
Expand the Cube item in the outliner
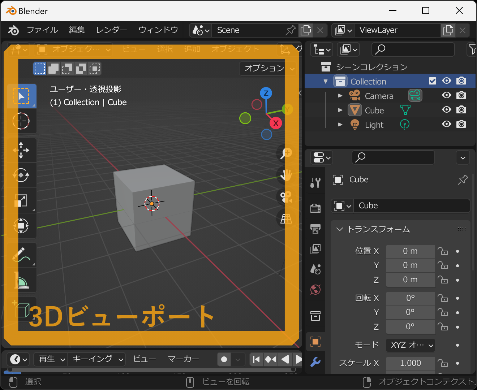click(x=340, y=110)
